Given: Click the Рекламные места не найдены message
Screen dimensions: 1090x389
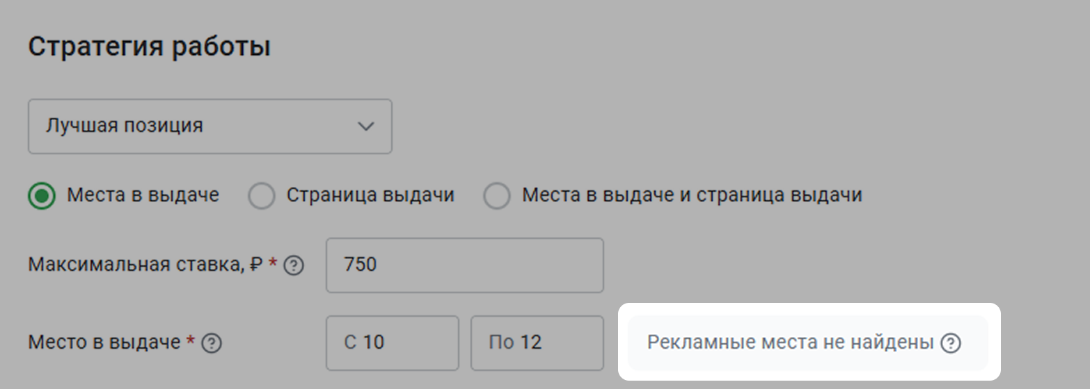Looking at the screenshot, I should 790,343.
